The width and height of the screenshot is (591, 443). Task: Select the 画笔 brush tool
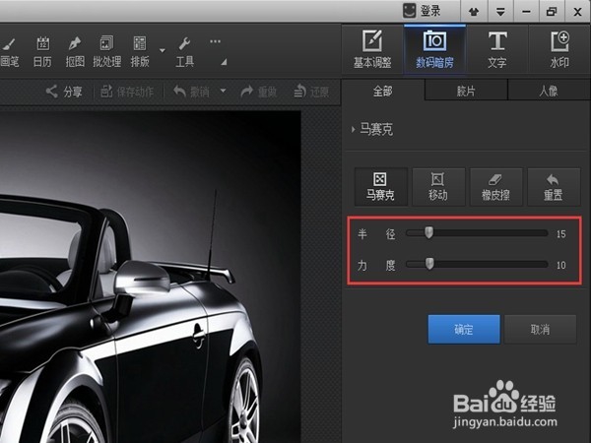(x=10, y=52)
